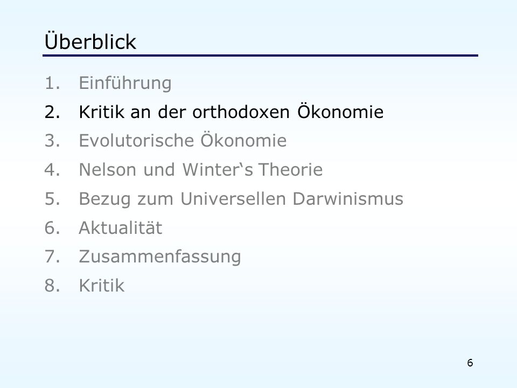Click the highlighted number 2.

pos(52,112)
